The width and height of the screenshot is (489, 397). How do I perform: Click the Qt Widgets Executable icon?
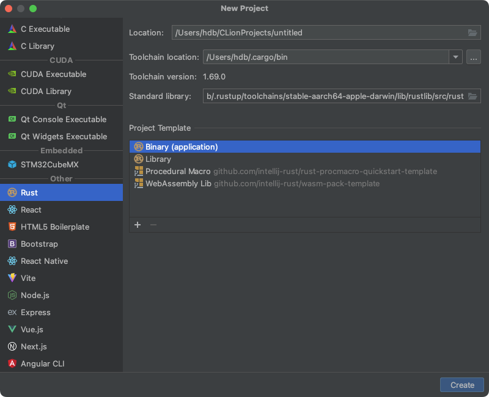(12, 136)
